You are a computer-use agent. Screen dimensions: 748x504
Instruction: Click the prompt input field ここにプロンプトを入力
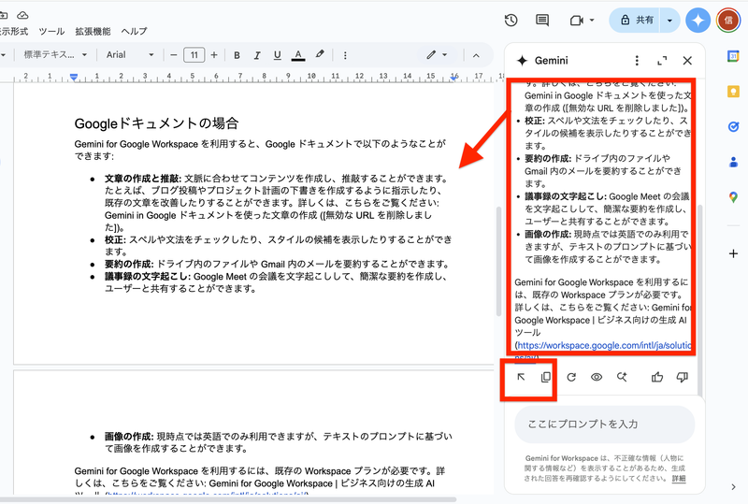click(x=604, y=424)
